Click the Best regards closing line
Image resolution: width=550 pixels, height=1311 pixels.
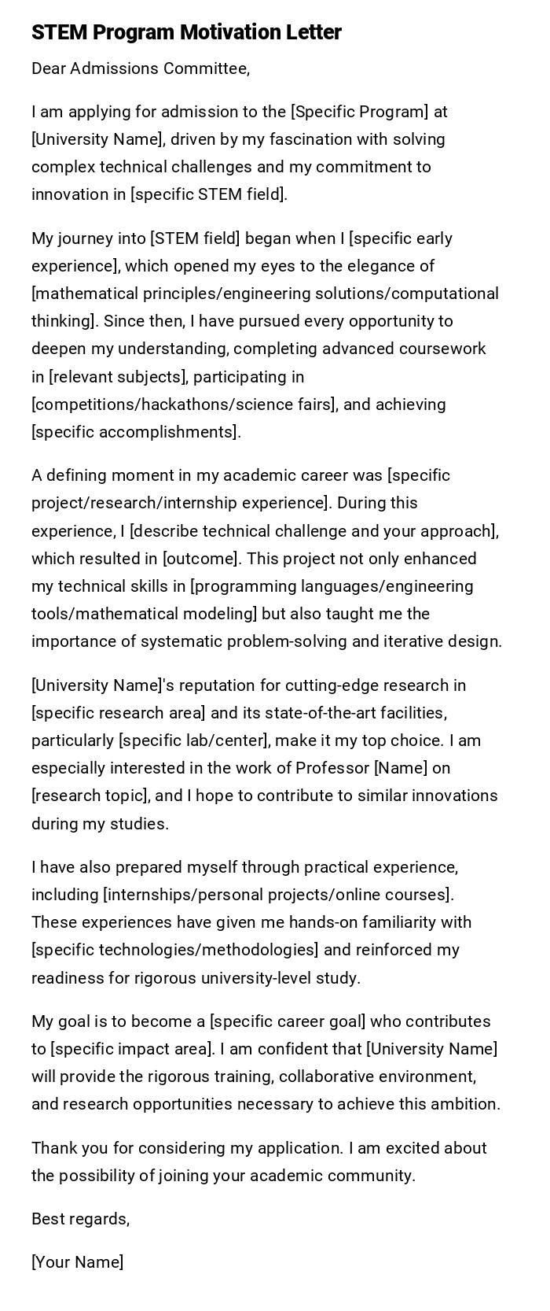[x=80, y=1219]
